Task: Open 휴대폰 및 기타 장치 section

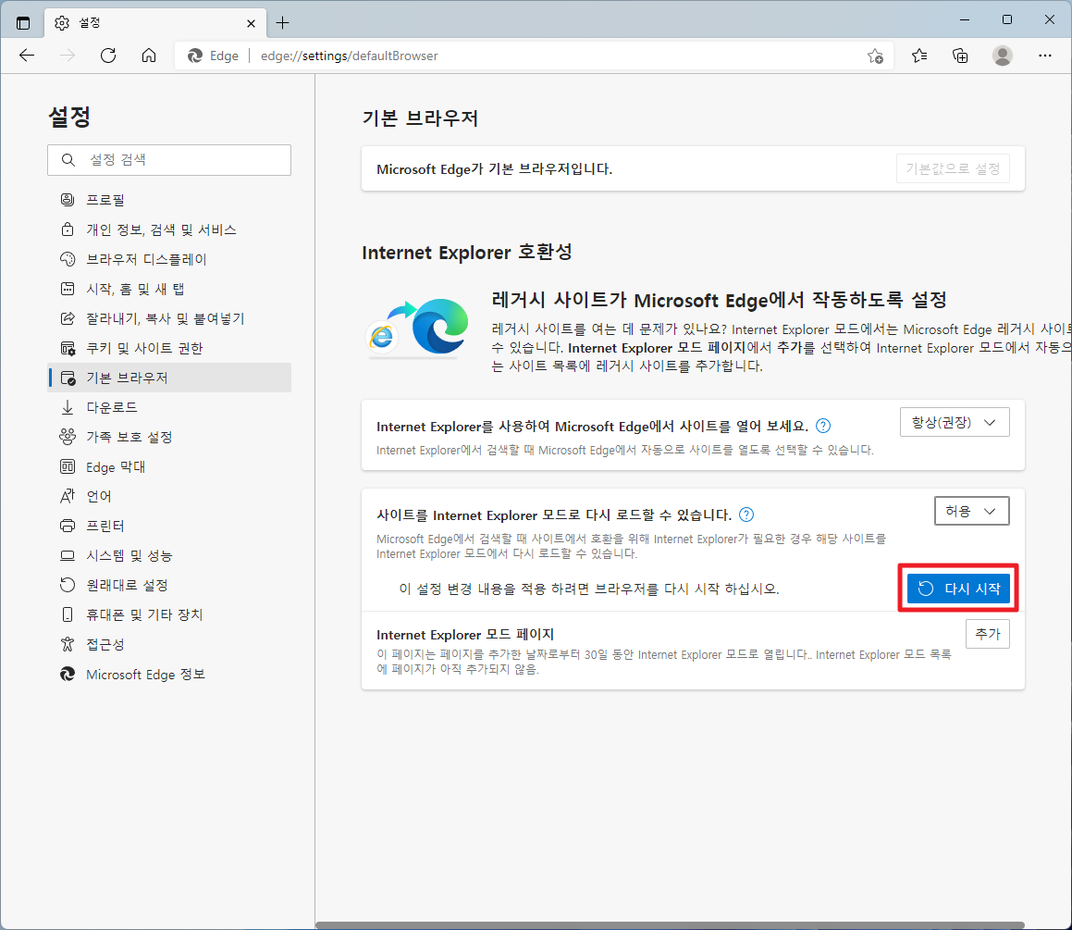Action: coord(169,614)
